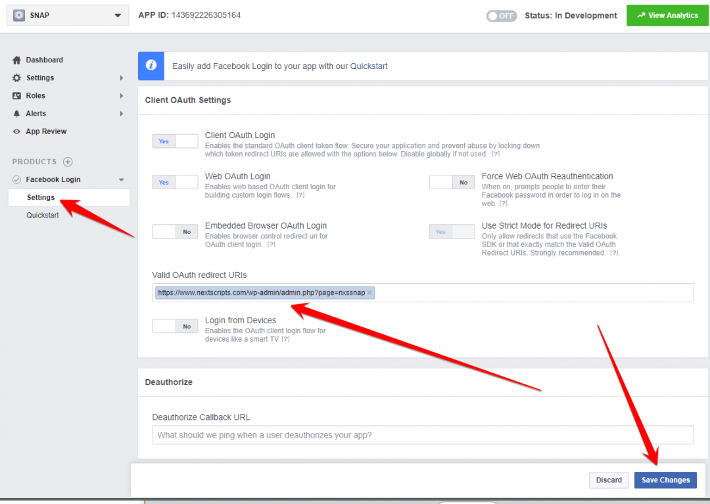Viewport: 710px width, 504px height.
Task: Open help for Force Web OAuth Reauthentication
Action: (x=503, y=204)
